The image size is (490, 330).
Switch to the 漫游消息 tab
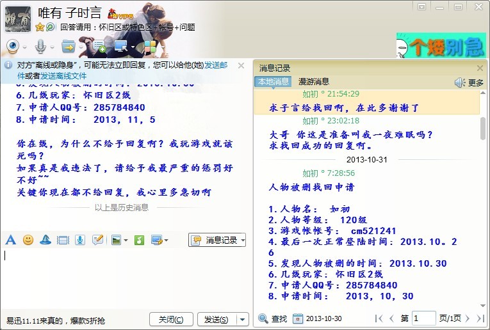click(x=313, y=82)
